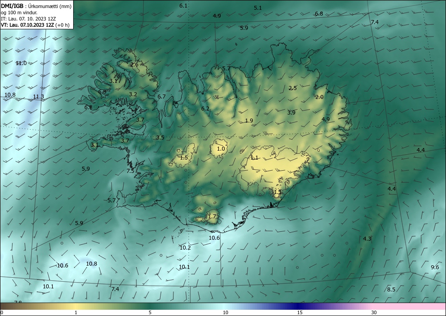Viewport: 446px width, 316px height.
Task: Click the '1' tick on the color scale
Action: [76, 312]
